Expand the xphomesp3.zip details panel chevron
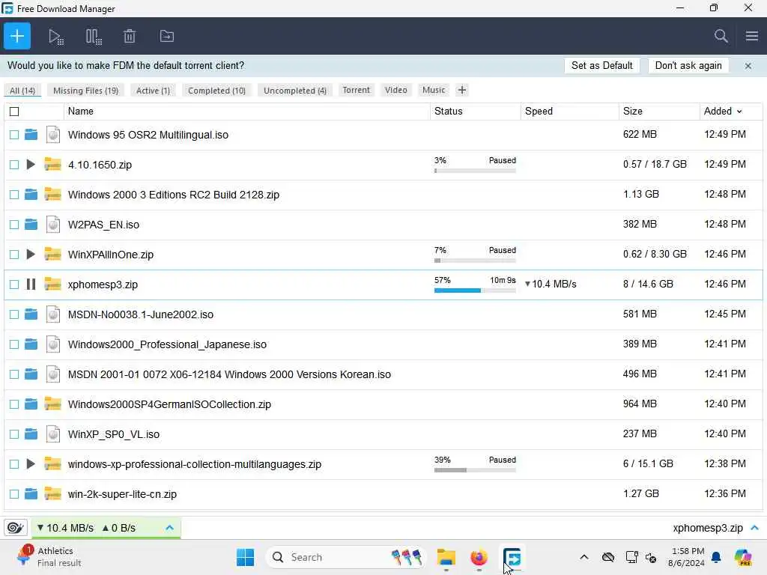 pyautogui.click(x=755, y=528)
